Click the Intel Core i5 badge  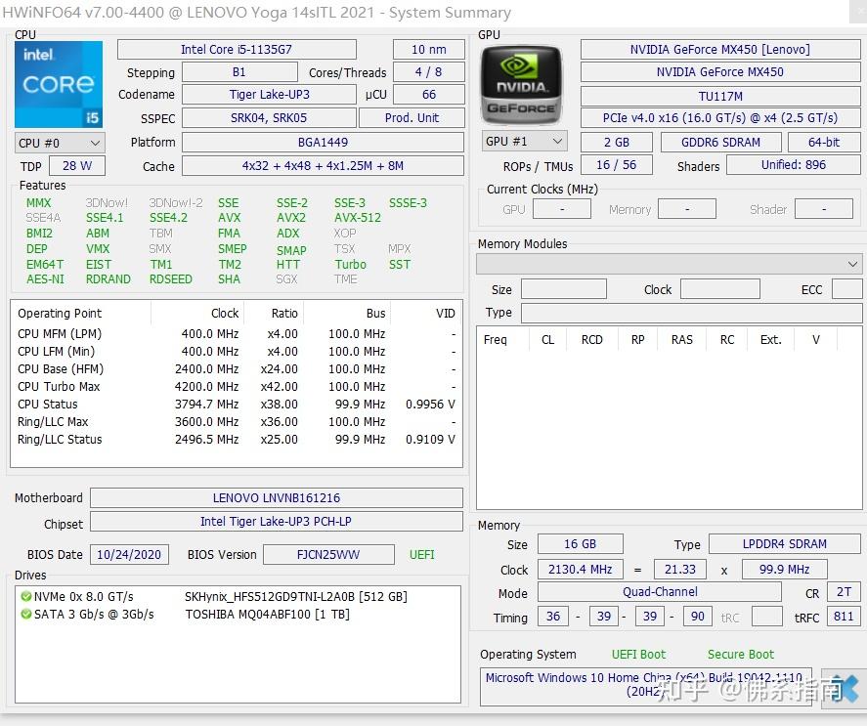(x=58, y=84)
